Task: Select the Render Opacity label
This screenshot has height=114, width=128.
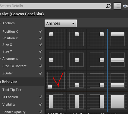Action: pyautogui.click(x=14, y=112)
